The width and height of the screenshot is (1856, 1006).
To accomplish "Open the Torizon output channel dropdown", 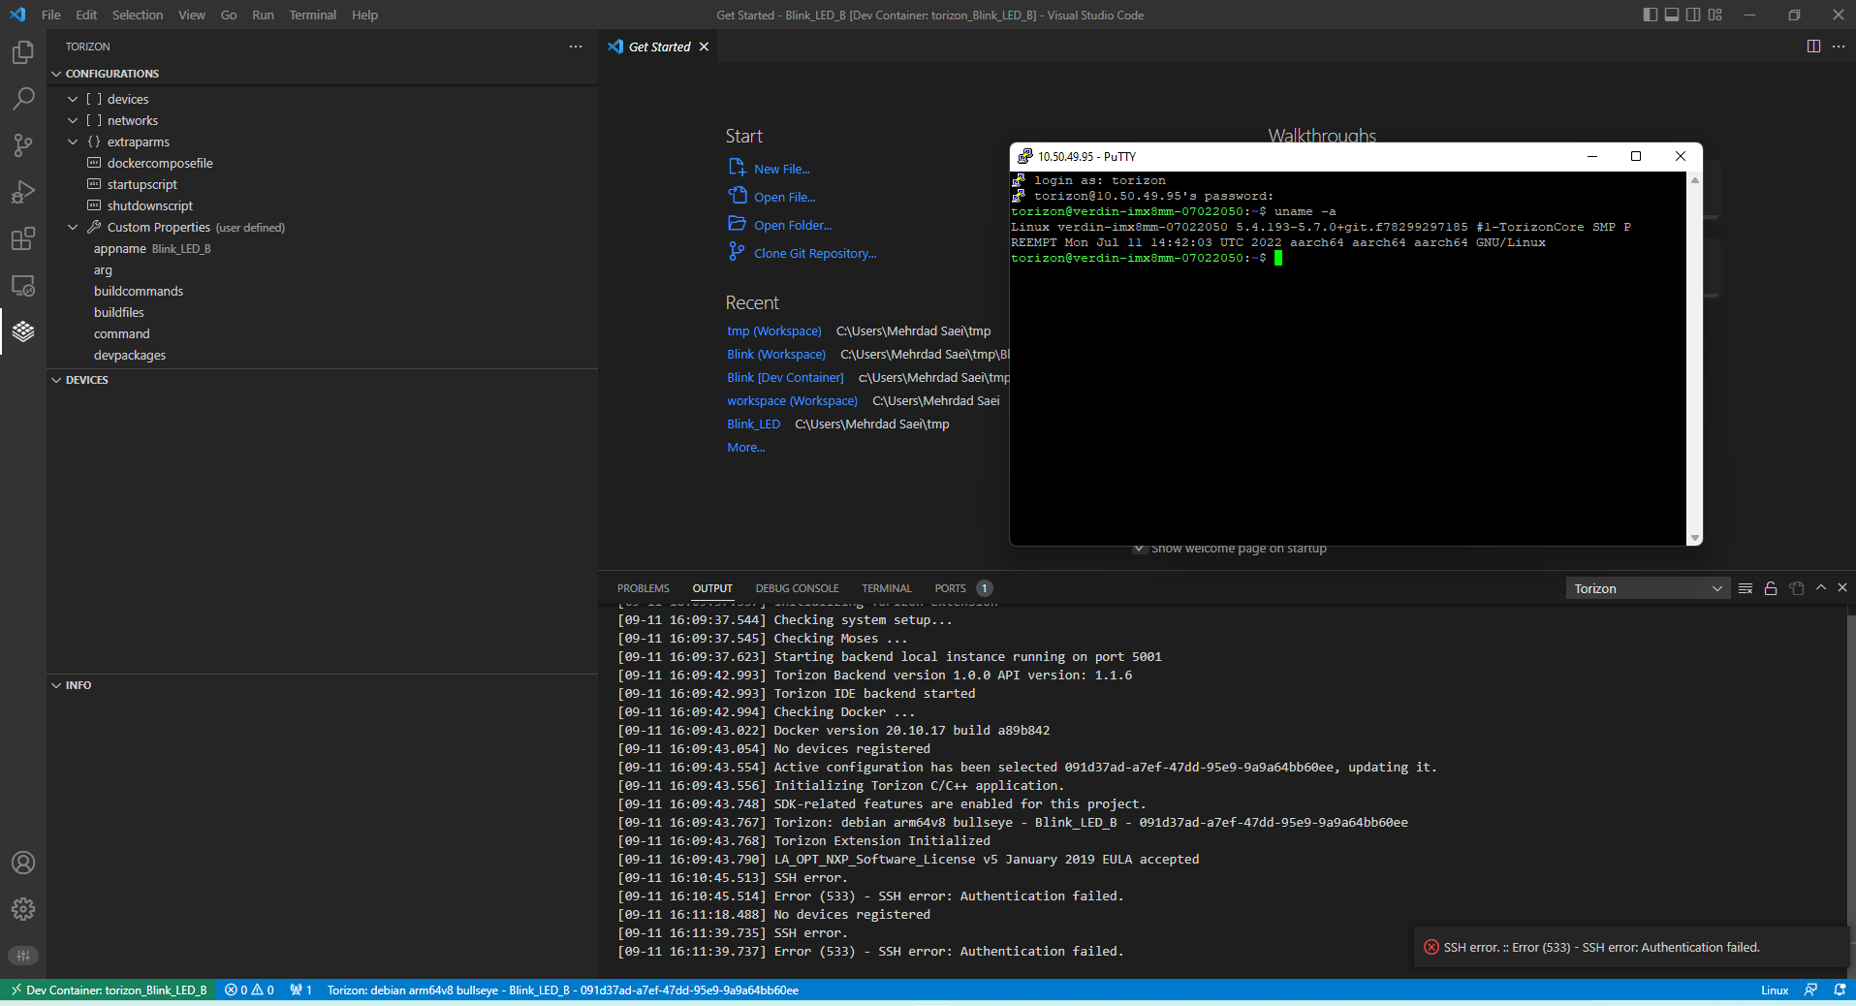I will 1648,588.
